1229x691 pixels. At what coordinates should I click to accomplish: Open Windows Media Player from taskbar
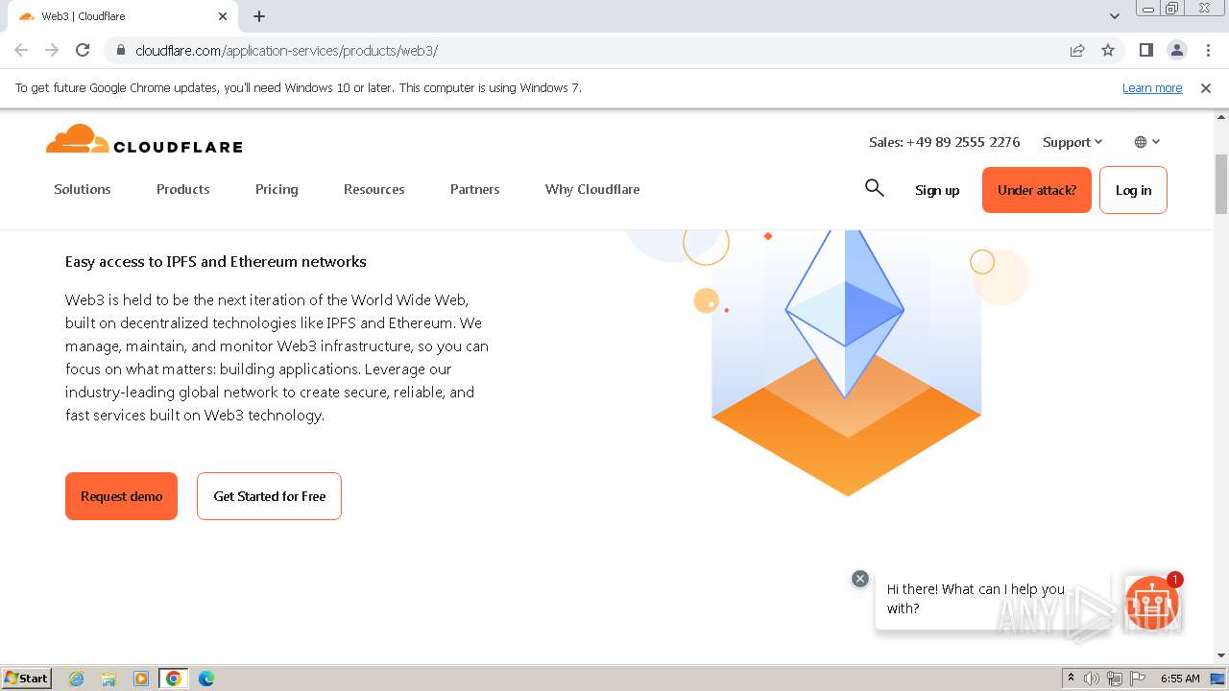141,679
